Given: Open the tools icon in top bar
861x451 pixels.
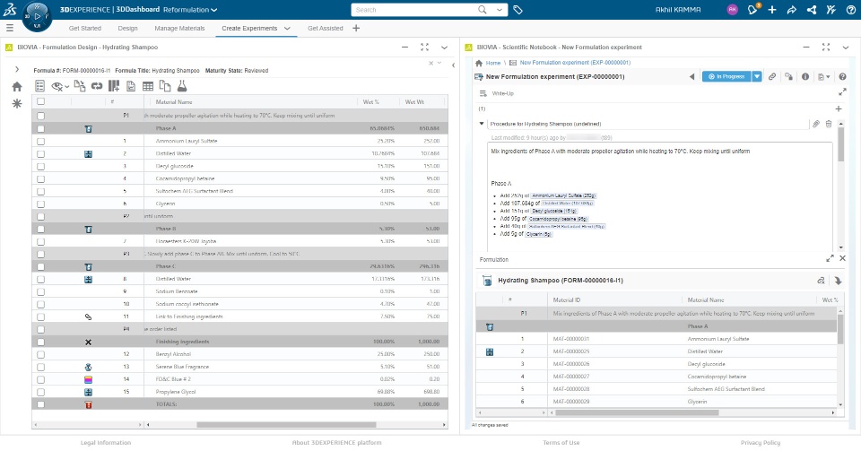Looking at the screenshot, I should tap(831, 9).
